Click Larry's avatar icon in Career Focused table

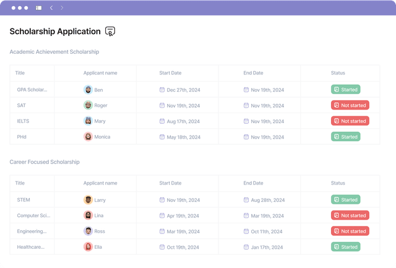tap(88, 200)
